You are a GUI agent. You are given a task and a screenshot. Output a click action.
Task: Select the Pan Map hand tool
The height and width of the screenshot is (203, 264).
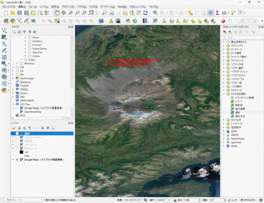(x=57, y=13)
